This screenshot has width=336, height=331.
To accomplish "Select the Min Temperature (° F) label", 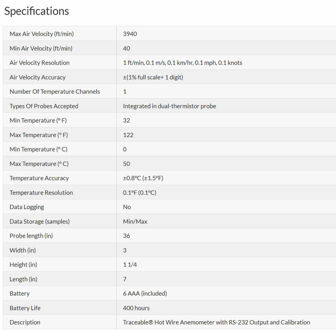I will point(38,121).
